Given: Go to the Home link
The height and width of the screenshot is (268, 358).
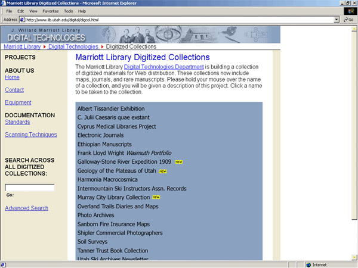Looking at the screenshot, I should (12, 77).
